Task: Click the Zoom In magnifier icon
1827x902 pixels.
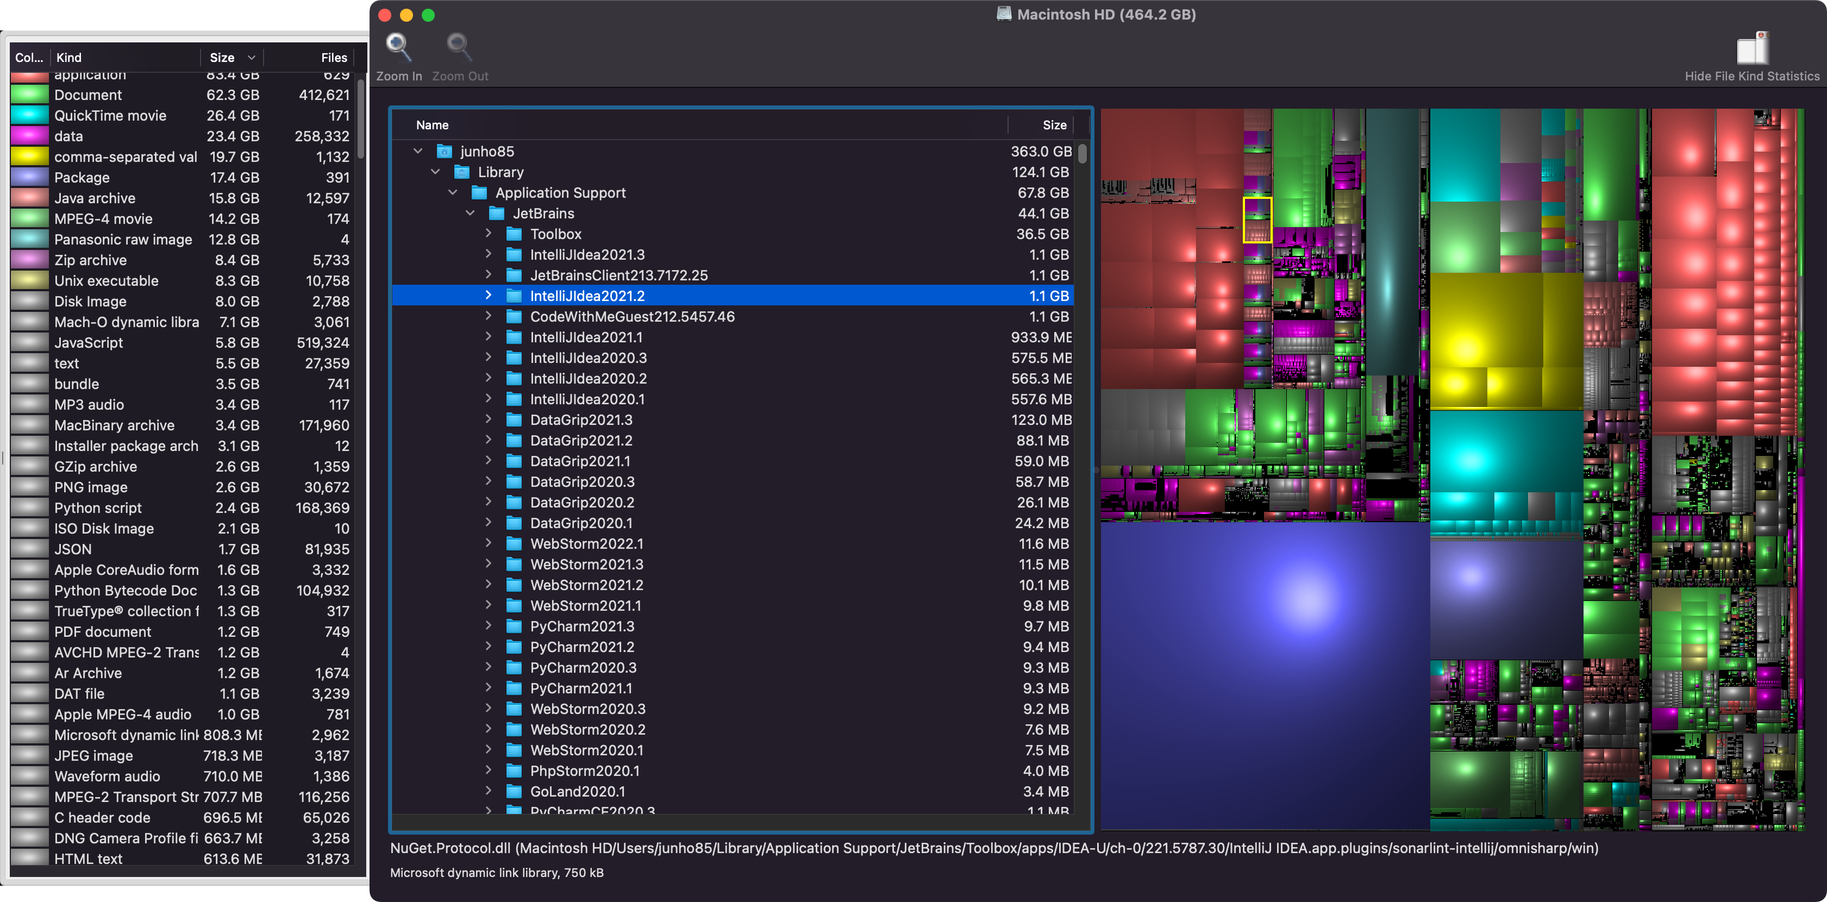Action: pos(398,48)
